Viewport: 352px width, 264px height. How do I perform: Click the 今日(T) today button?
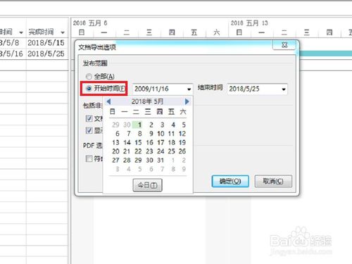tap(147, 185)
